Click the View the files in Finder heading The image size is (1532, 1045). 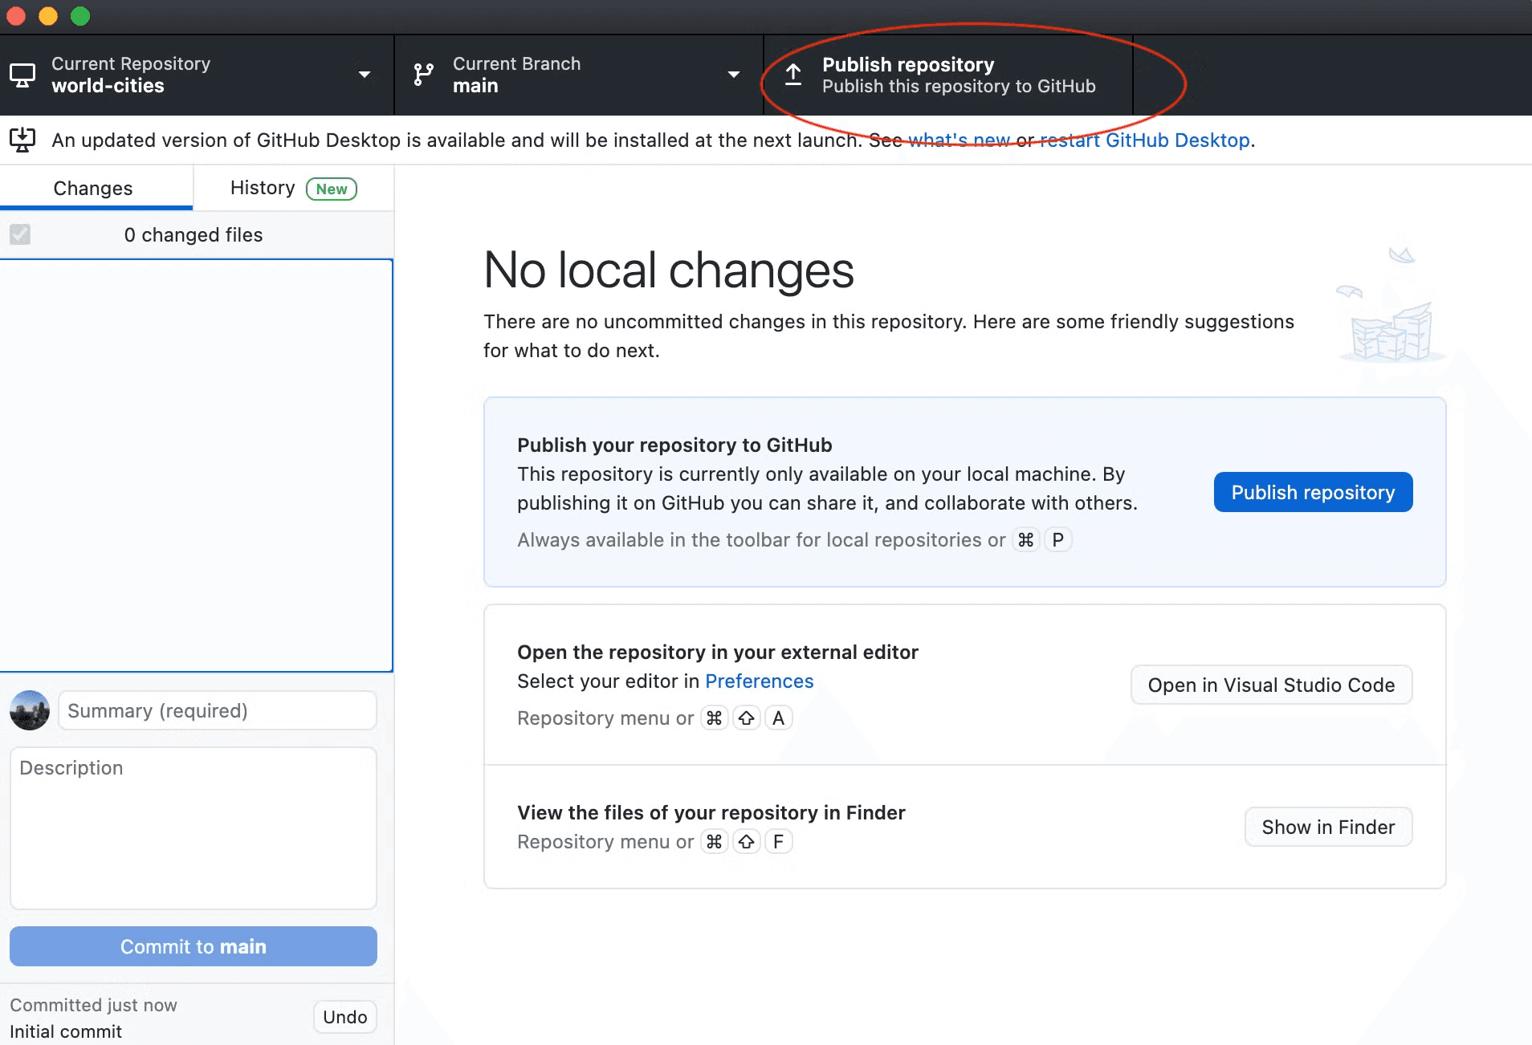[711, 812]
